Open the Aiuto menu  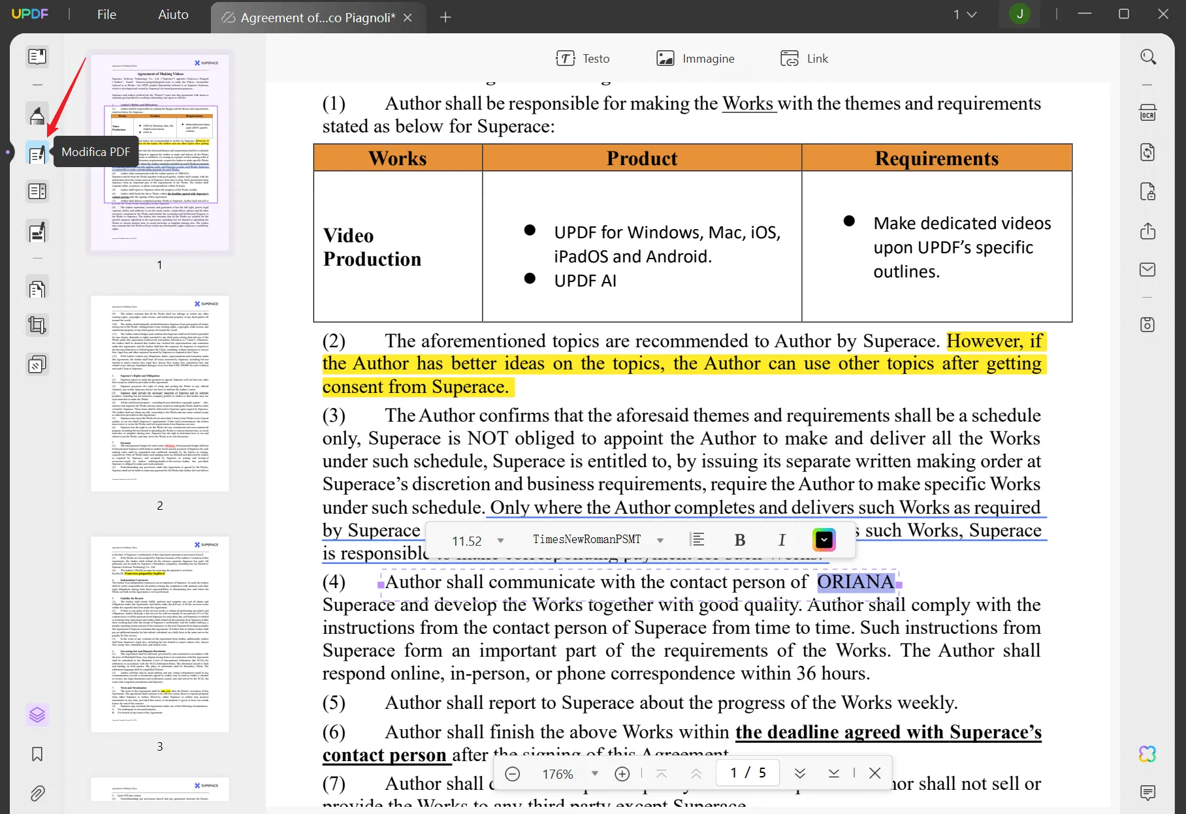tap(173, 14)
